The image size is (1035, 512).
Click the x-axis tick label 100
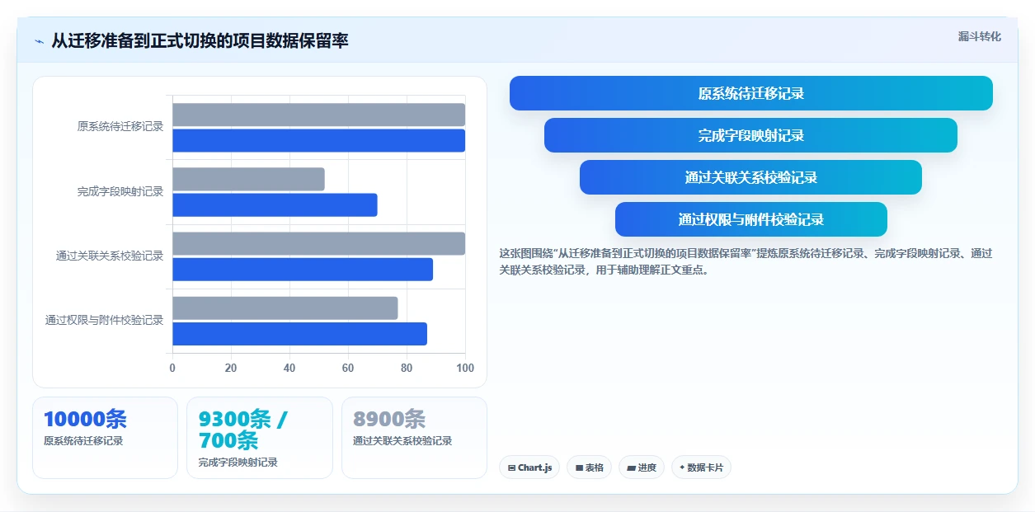[465, 368]
